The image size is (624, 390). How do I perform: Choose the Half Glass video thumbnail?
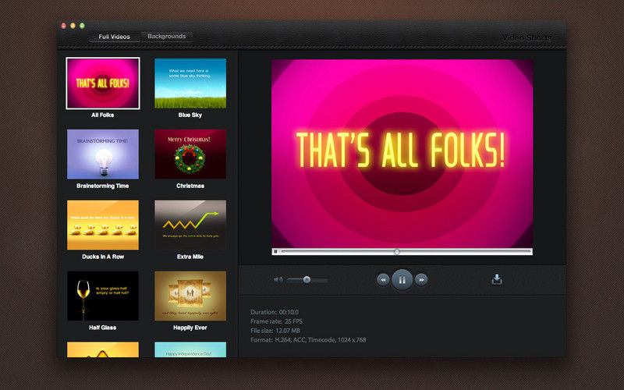click(x=103, y=296)
